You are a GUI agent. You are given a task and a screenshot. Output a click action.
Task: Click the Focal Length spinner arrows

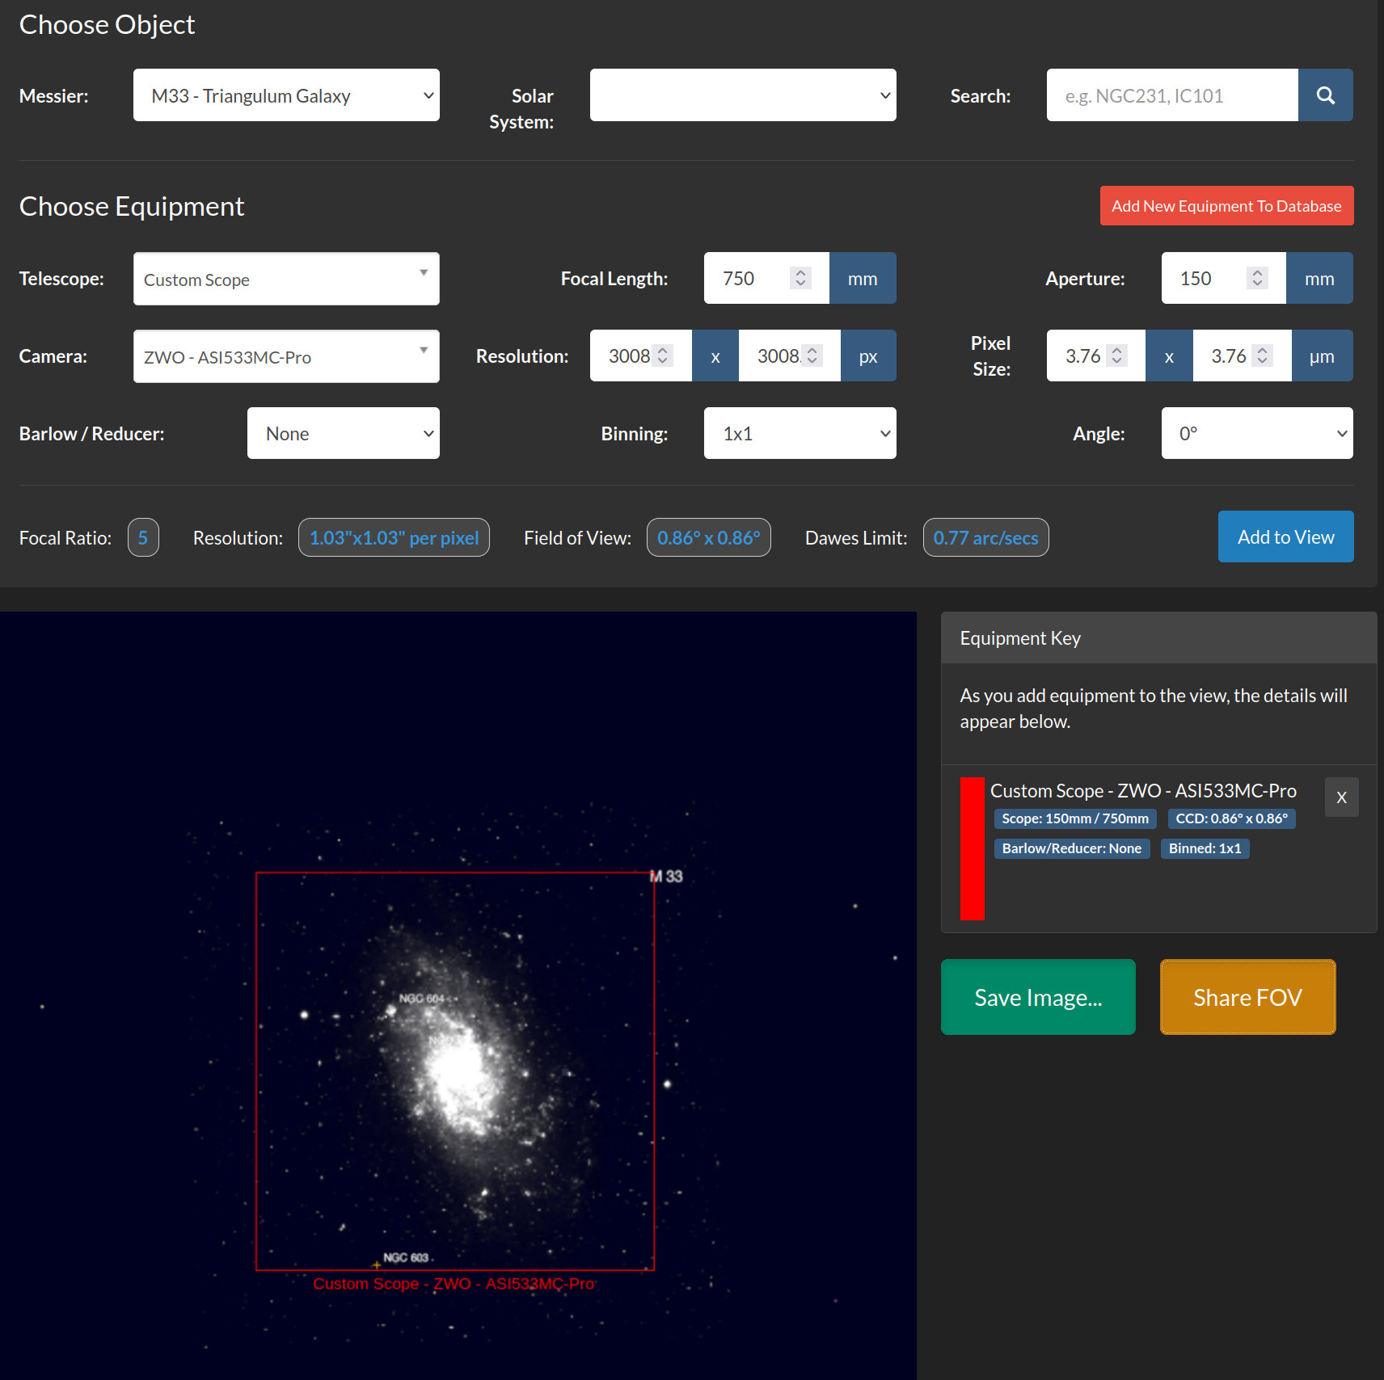click(800, 278)
